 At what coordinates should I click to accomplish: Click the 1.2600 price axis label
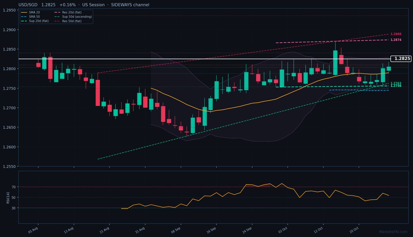coord(9,147)
